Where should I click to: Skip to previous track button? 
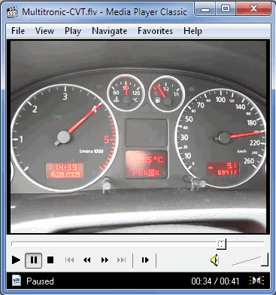pos(69,260)
